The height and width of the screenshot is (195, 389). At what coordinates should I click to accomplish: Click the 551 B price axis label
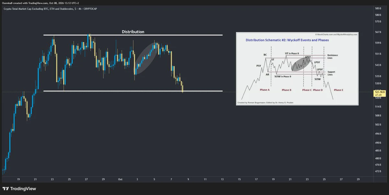tap(378, 54)
